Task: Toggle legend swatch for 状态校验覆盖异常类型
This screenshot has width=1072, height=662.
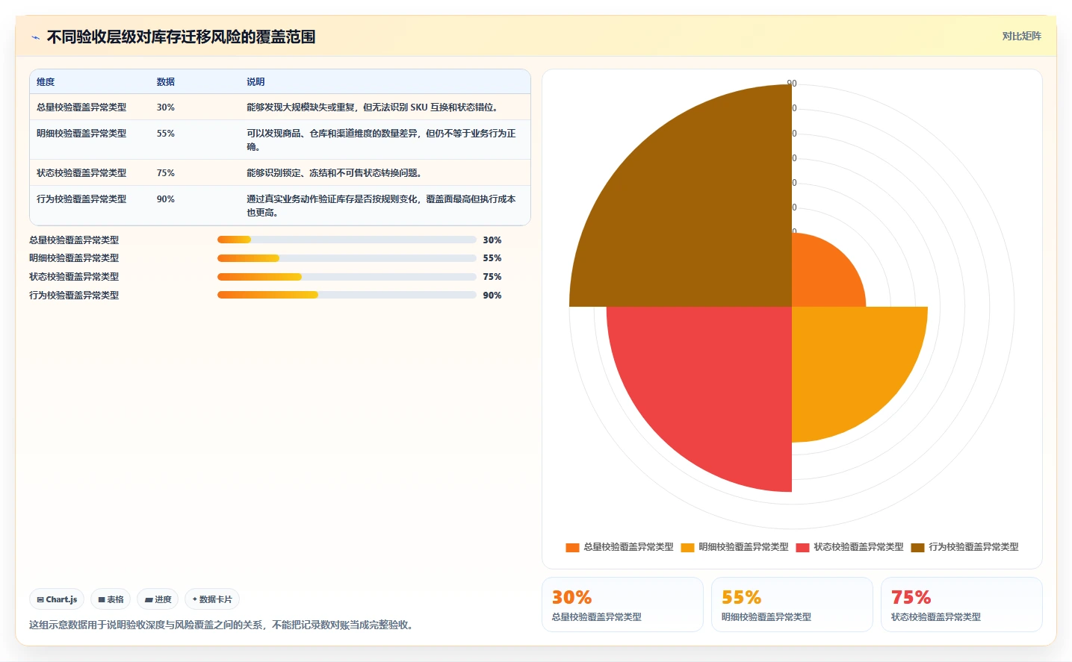Action: coord(802,547)
